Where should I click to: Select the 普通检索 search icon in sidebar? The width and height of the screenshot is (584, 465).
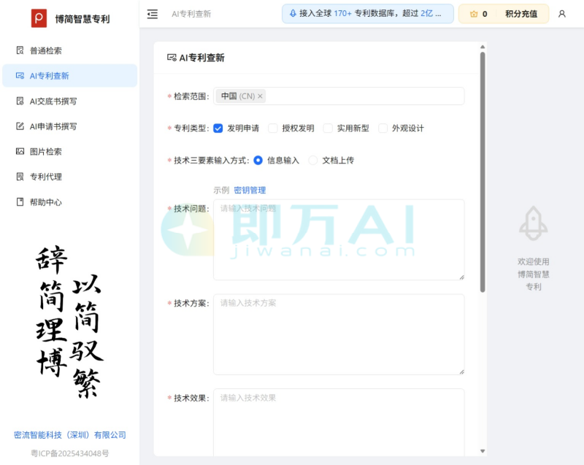click(19, 50)
